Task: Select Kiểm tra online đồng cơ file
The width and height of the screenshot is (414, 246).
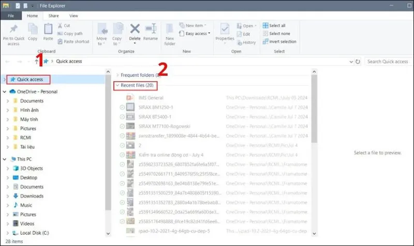Action: [171, 155]
